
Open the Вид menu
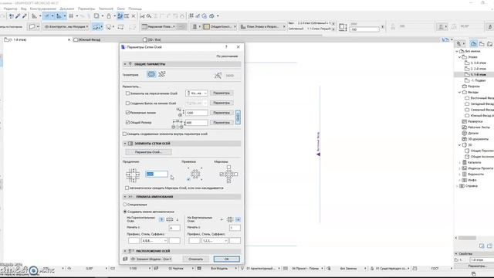(x=24, y=8)
